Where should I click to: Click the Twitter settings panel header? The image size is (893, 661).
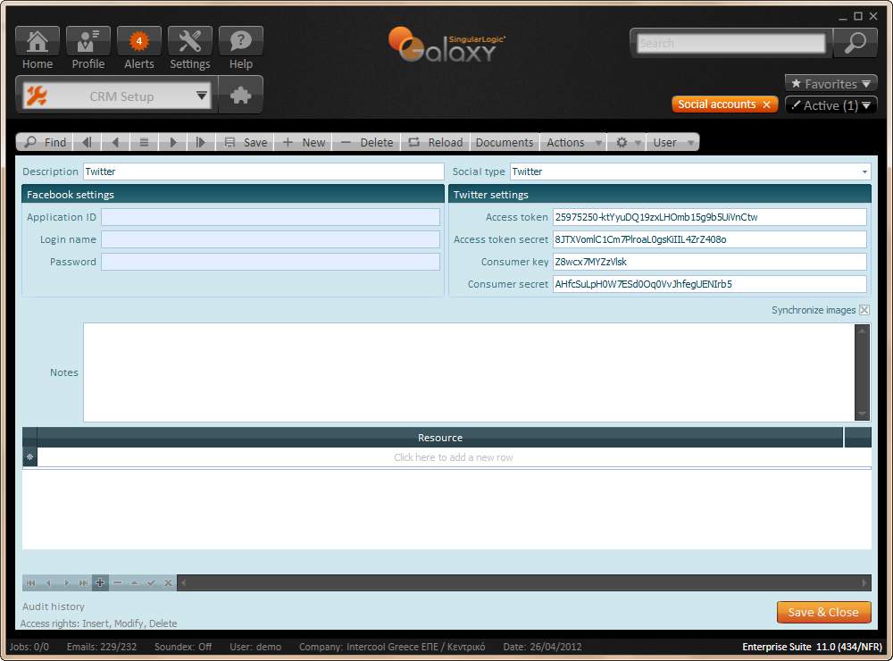pos(660,195)
